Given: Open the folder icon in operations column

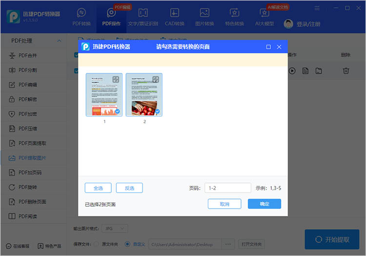Looking at the screenshot, I should click(319, 71).
